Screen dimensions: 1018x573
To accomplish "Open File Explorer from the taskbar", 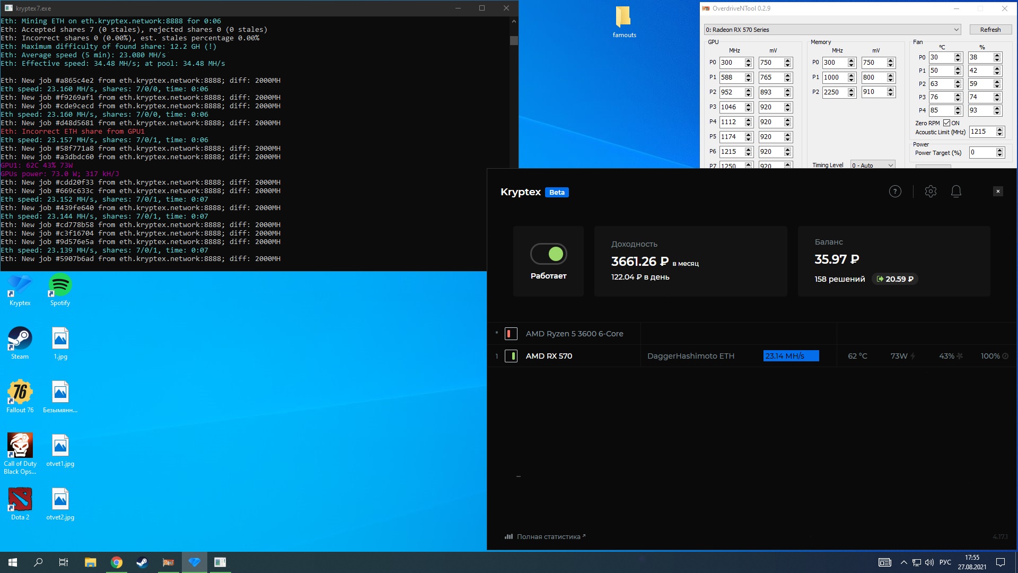I will point(91,562).
